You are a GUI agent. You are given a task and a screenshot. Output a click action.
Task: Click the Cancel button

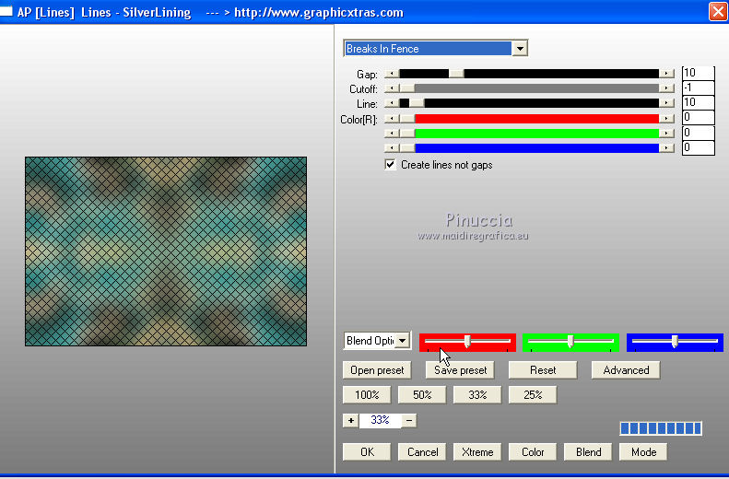pyautogui.click(x=422, y=452)
